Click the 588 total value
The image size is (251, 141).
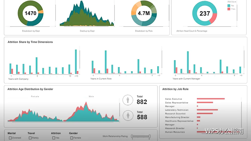[142, 117]
